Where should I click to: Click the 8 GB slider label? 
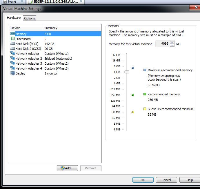coord(117,66)
